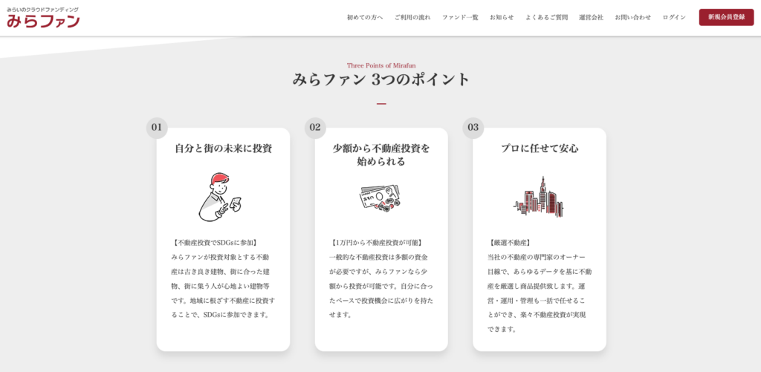
Task: Click the みらファン 3つのポイント section title
Action: (x=381, y=79)
